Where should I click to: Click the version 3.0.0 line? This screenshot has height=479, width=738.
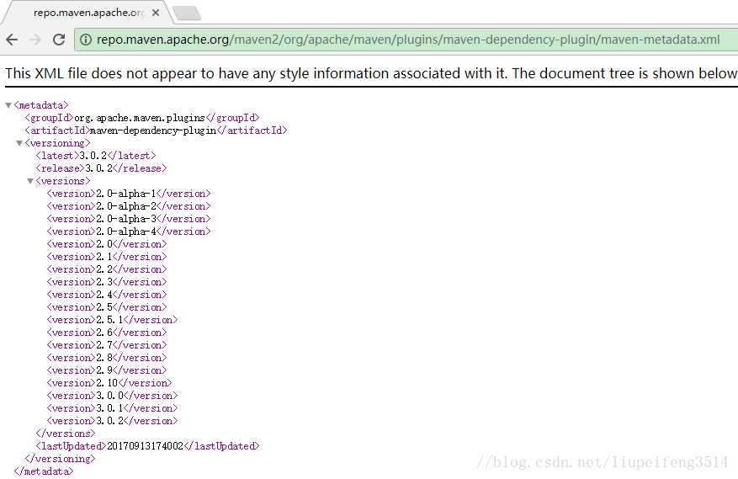click(x=112, y=396)
